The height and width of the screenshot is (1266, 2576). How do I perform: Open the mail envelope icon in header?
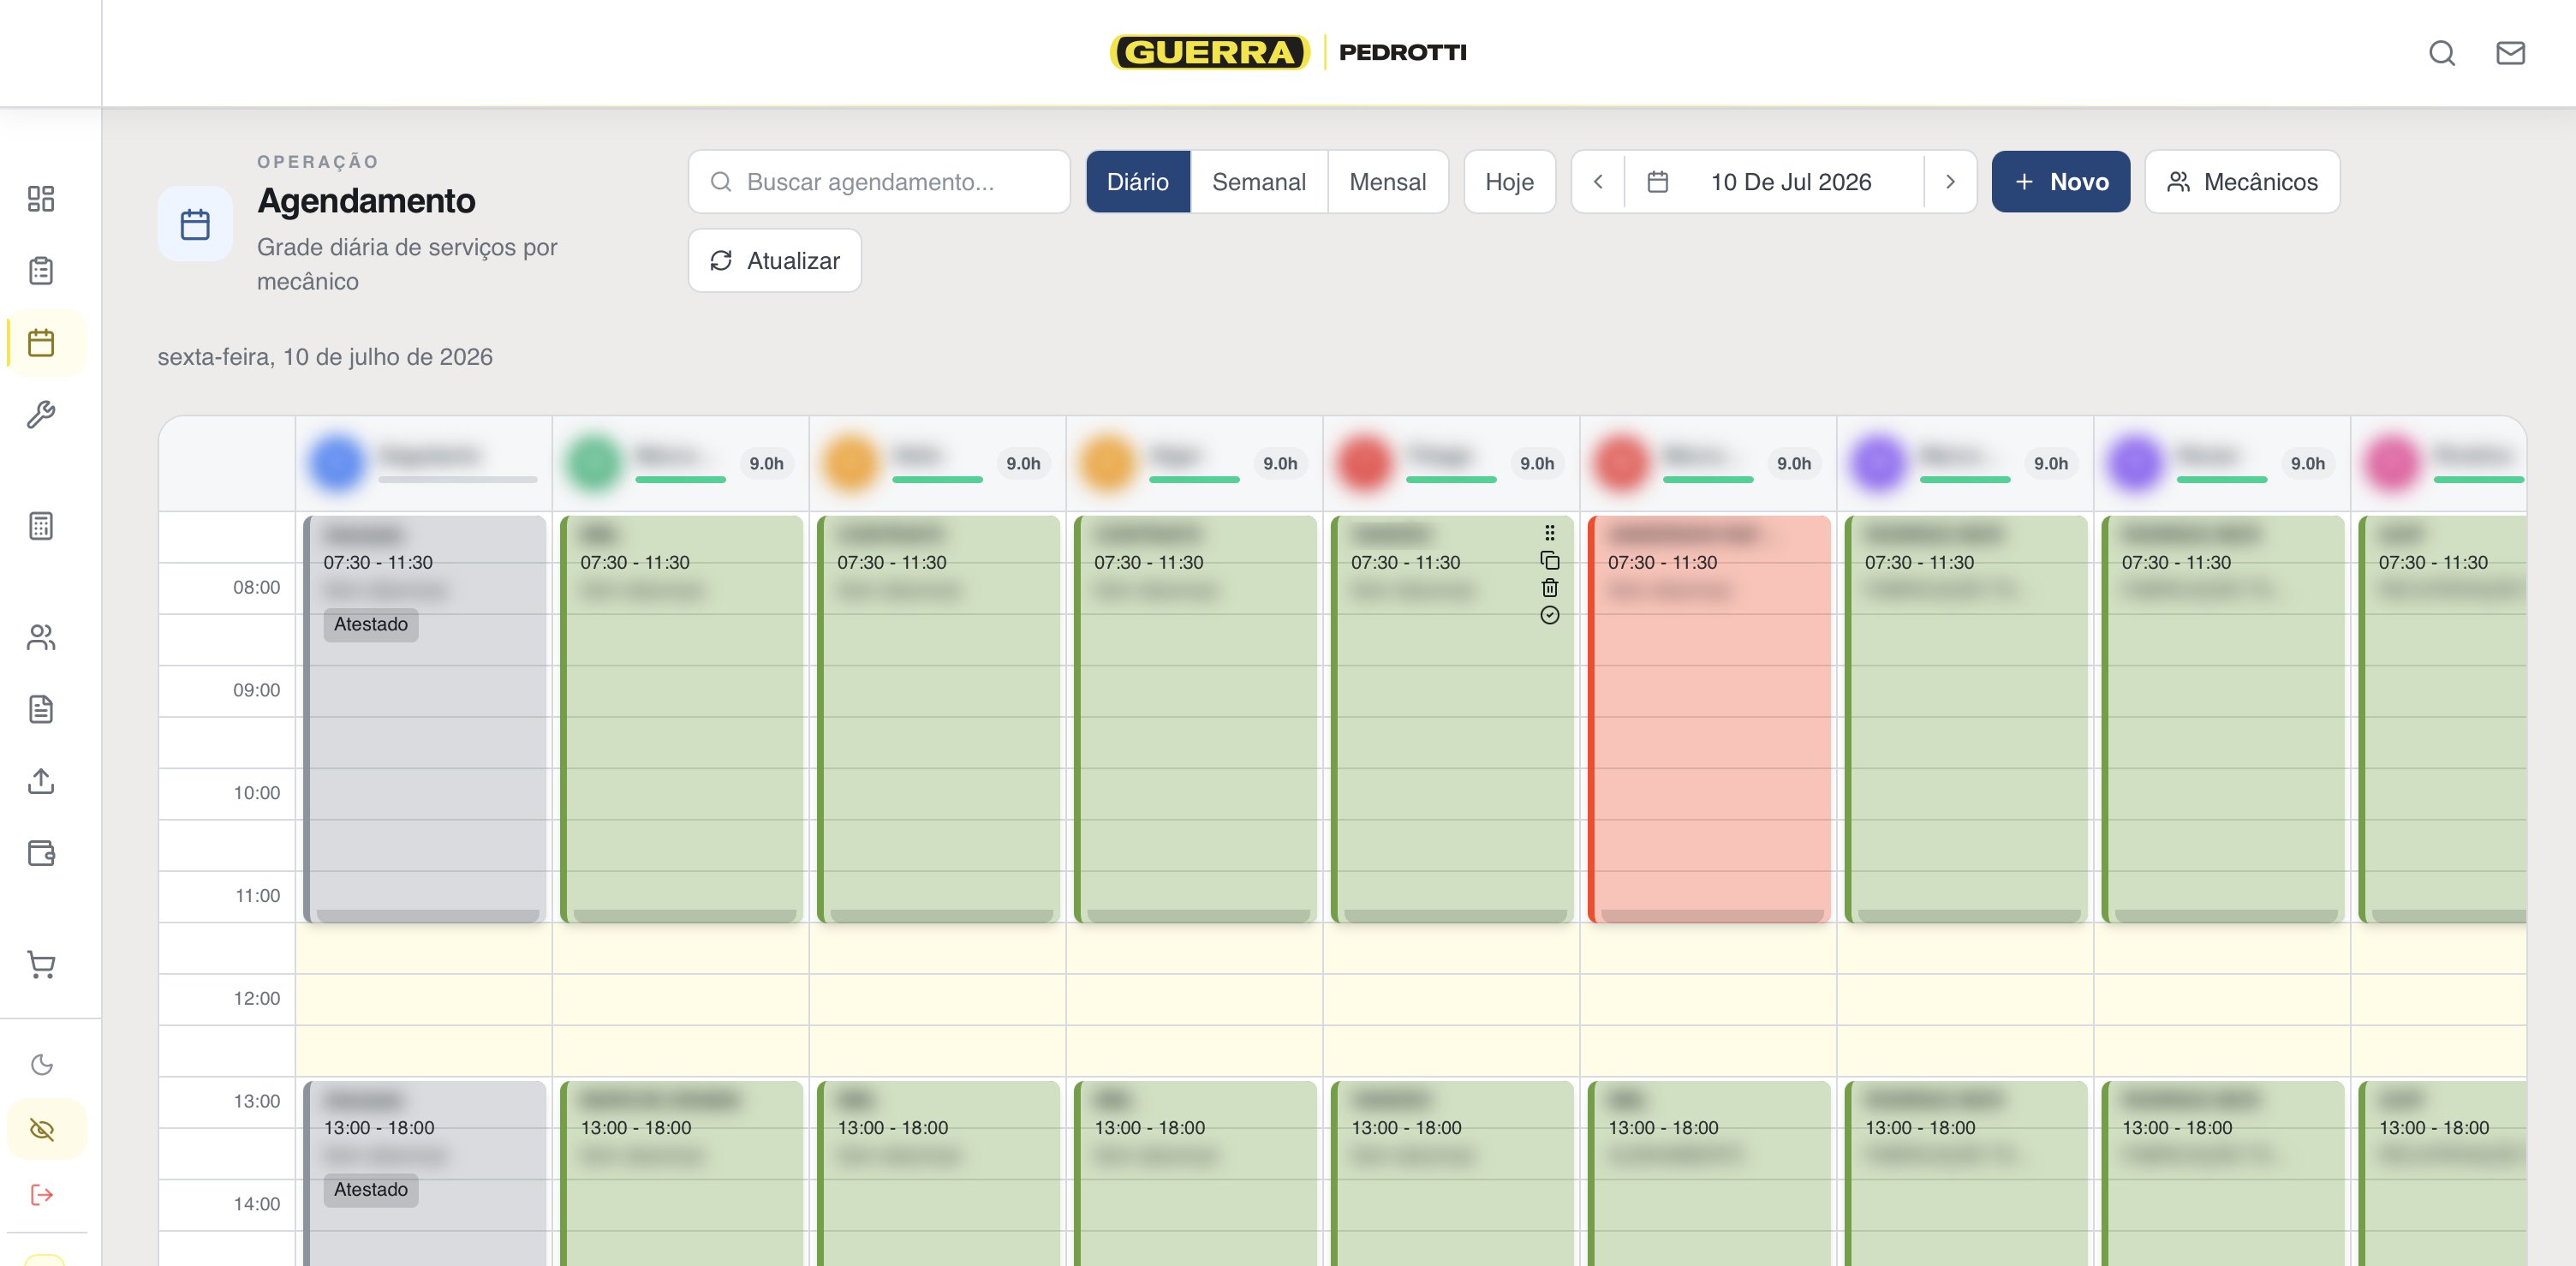pos(2510,52)
